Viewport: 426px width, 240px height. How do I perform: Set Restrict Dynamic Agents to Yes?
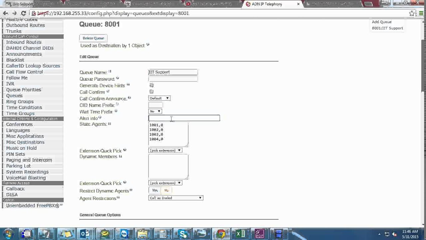[155, 190]
